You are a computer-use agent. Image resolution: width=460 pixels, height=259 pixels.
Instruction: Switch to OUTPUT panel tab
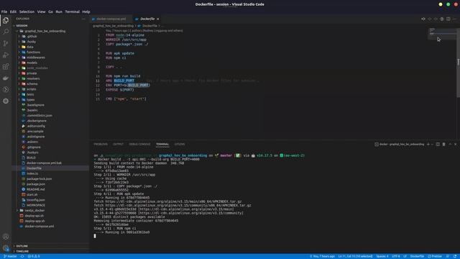[118, 144]
